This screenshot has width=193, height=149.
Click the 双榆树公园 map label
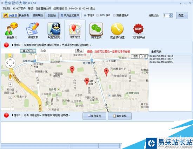pyautogui.click(x=132, y=93)
